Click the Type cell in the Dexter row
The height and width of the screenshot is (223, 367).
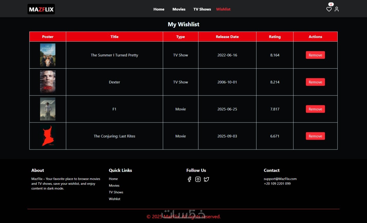[181, 82]
